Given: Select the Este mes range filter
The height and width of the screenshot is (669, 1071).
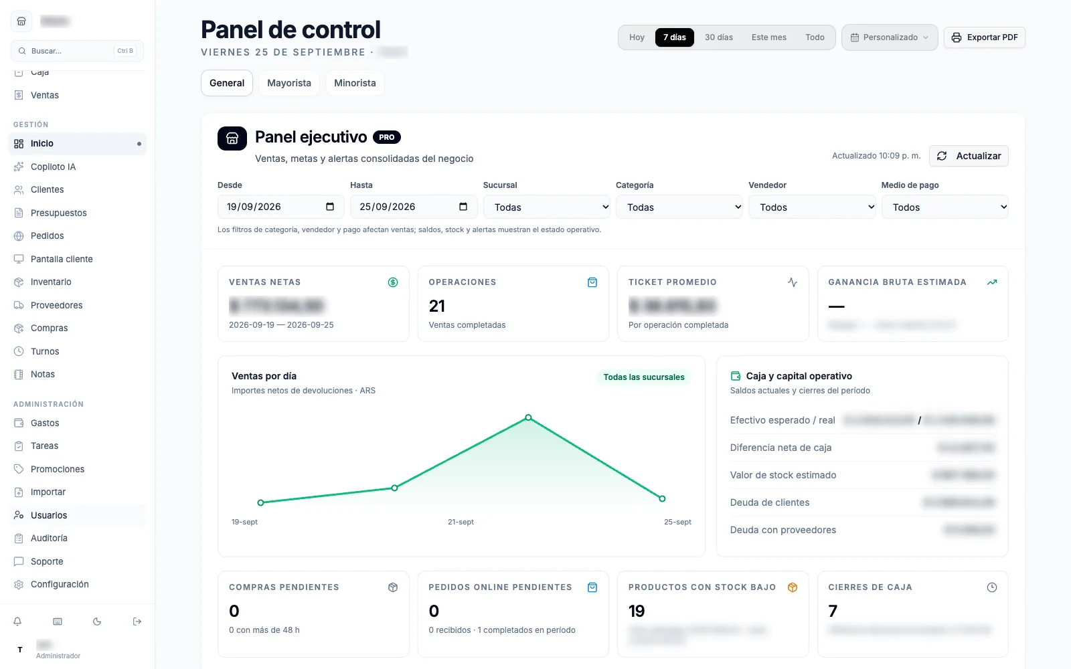Looking at the screenshot, I should click(769, 37).
